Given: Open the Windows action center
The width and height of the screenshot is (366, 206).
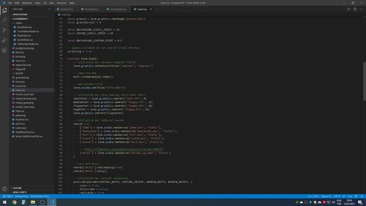Looking at the screenshot, I should (x=360, y=202).
